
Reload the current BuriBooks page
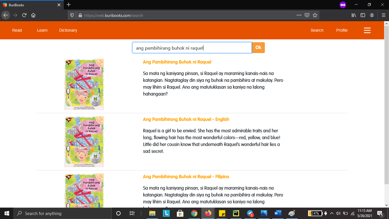[24, 15]
